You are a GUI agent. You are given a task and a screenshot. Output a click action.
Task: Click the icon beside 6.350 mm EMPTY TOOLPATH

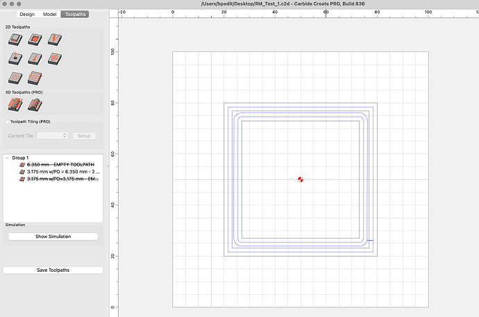tap(22, 165)
